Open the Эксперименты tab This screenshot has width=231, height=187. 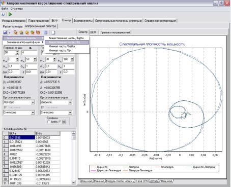pos(83,21)
